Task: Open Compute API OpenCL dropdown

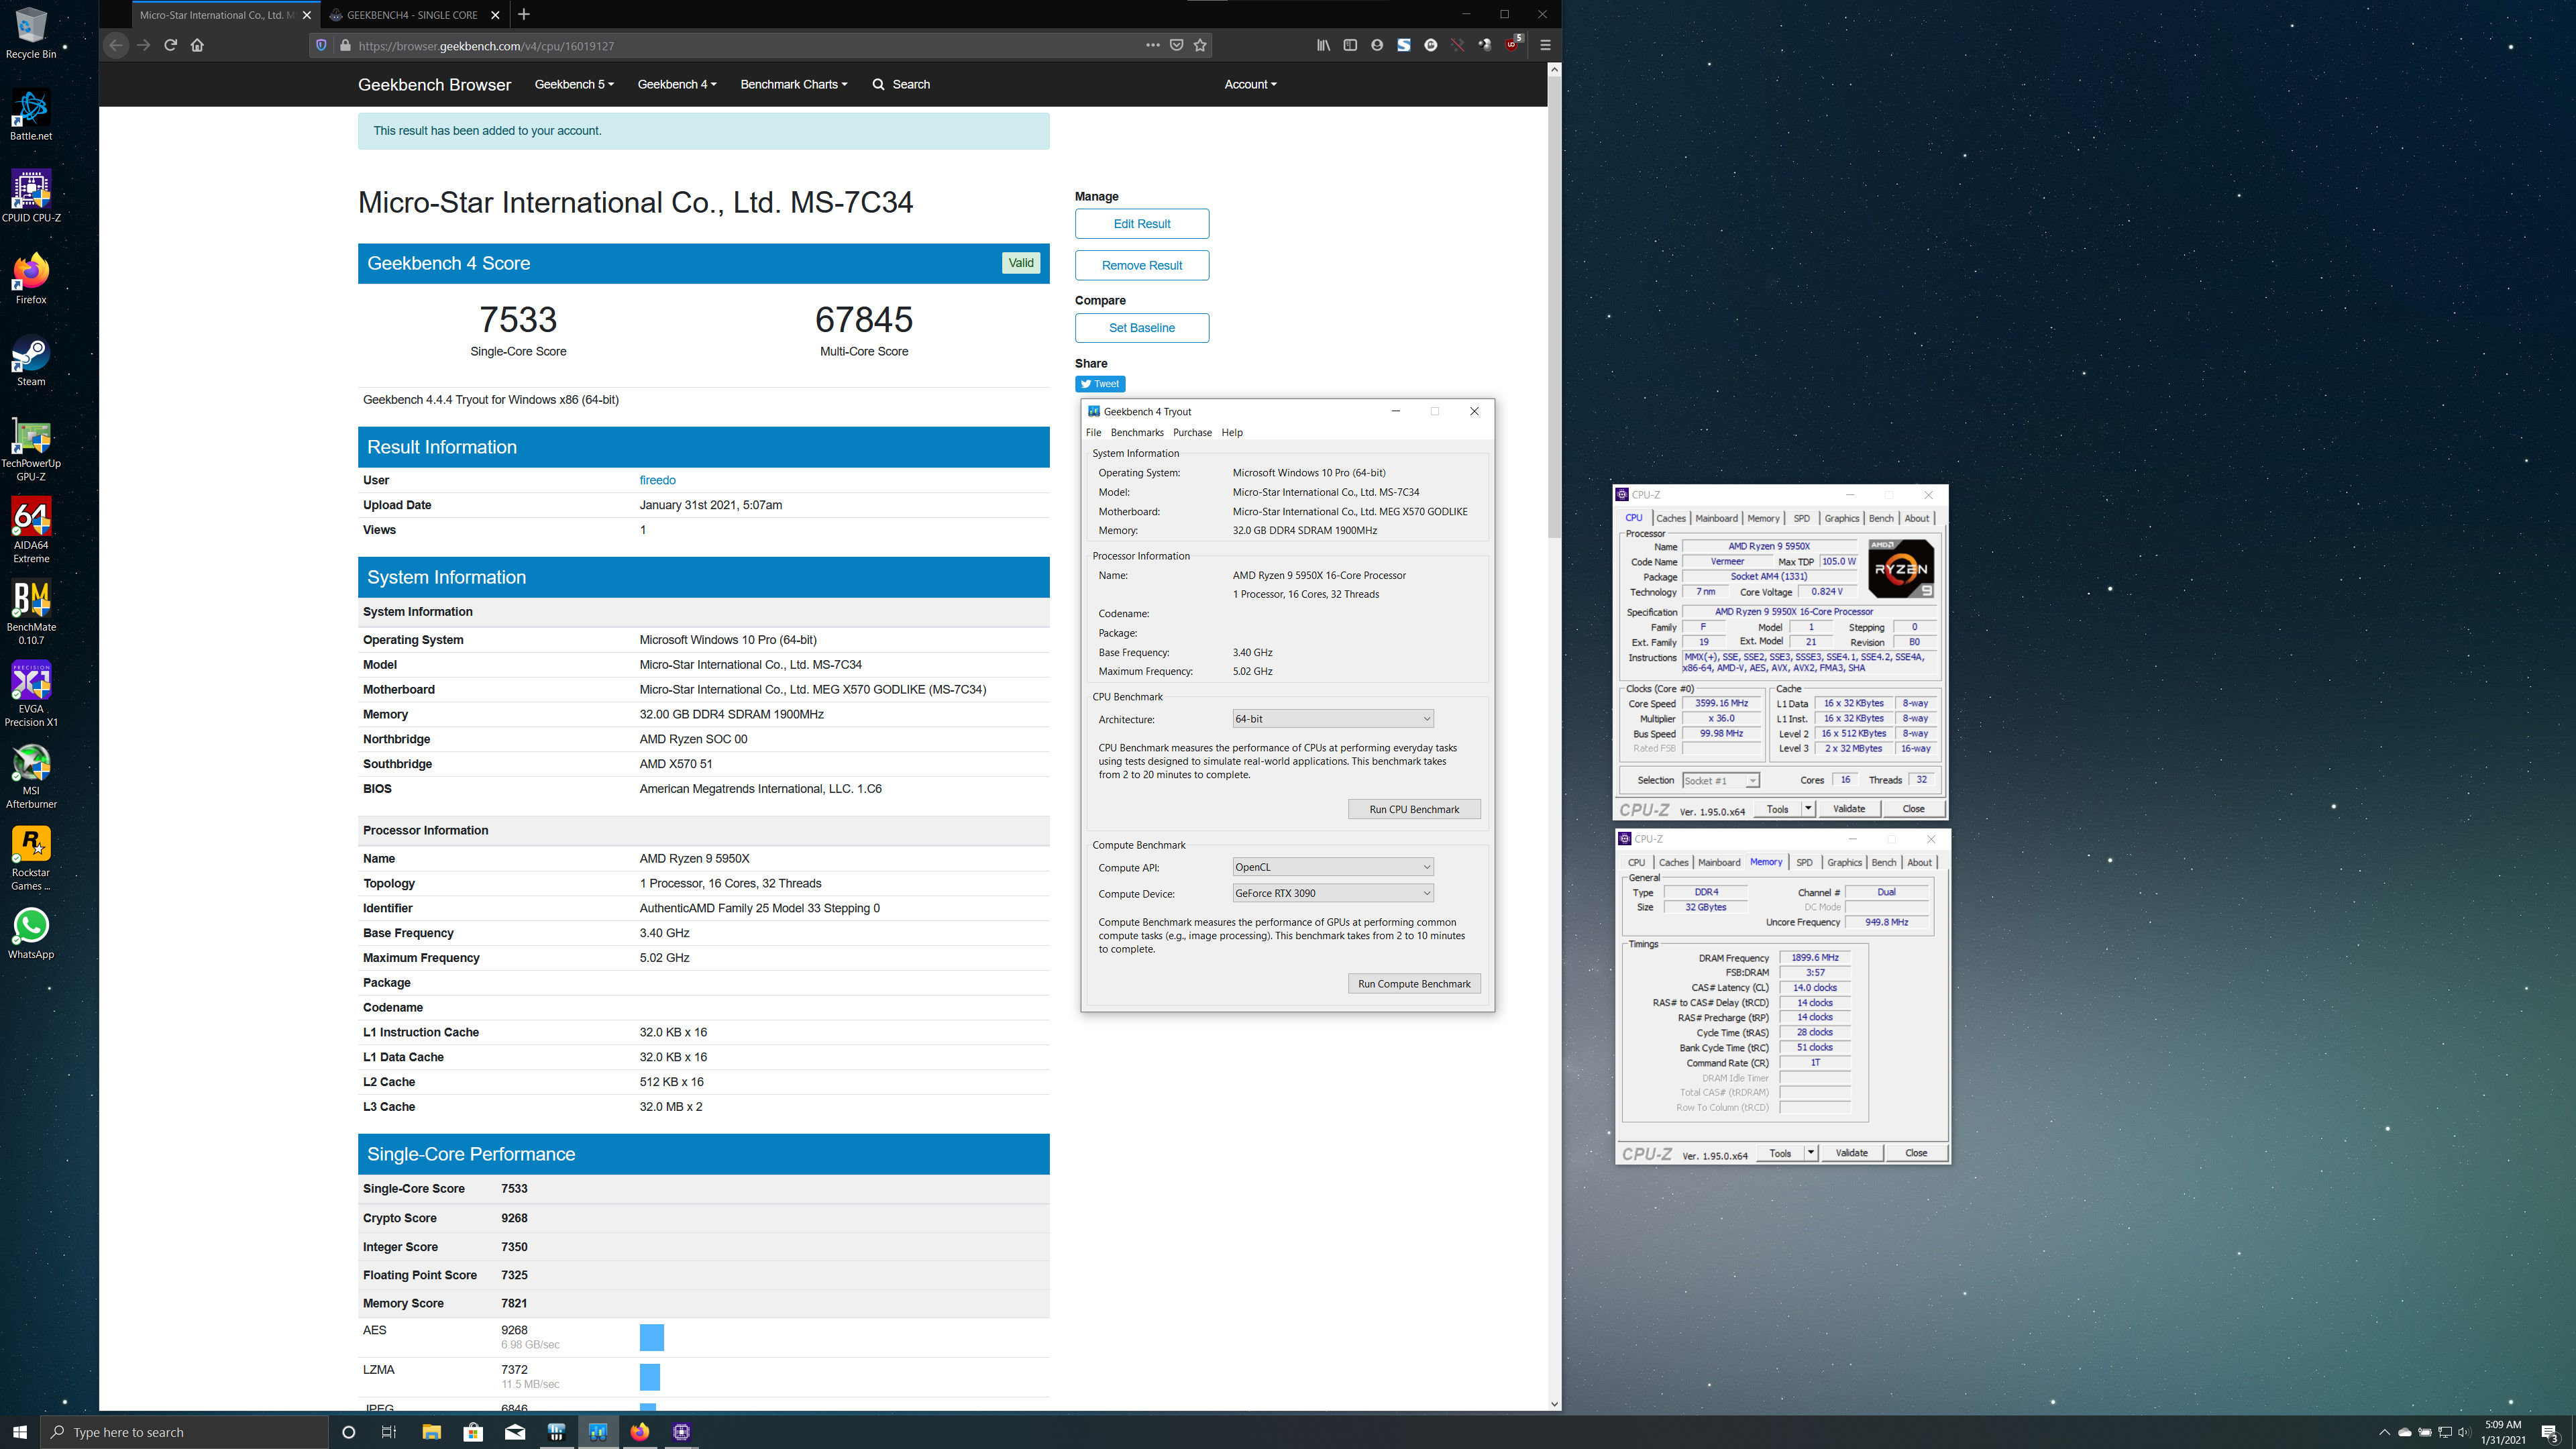Action: [1333, 867]
